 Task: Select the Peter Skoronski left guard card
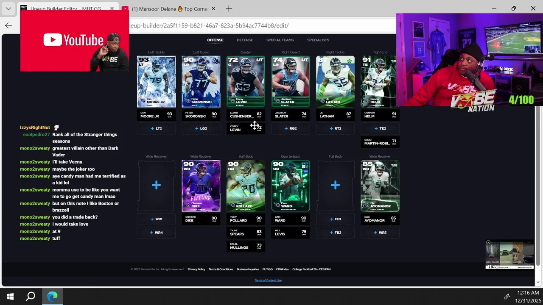[x=201, y=82]
